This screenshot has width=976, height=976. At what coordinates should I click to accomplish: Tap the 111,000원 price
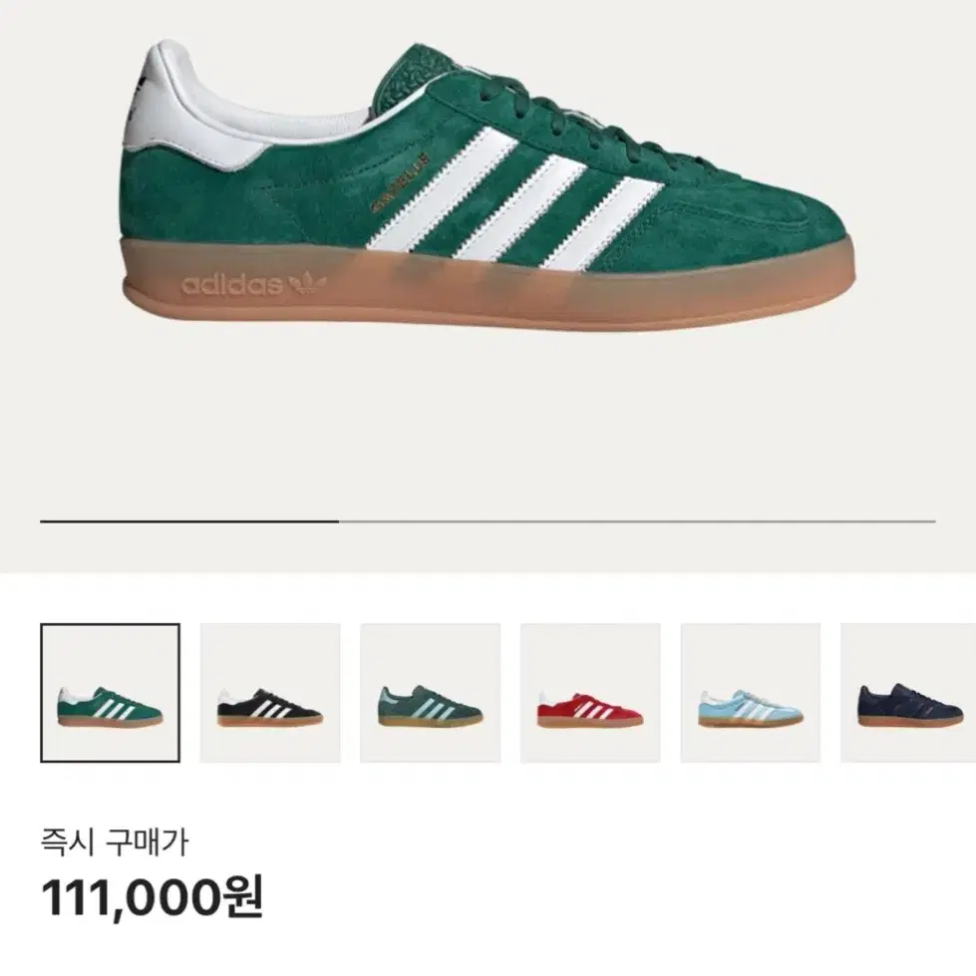[x=152, y=897]
